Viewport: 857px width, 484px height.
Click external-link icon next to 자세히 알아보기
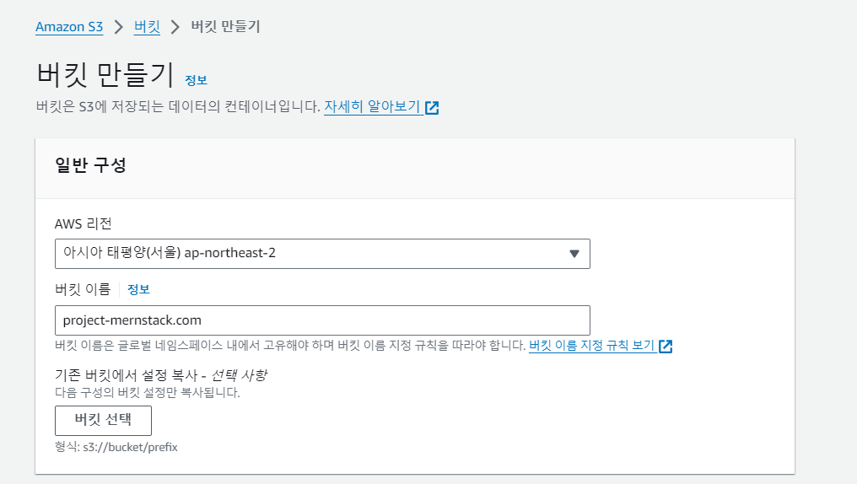tap(432, 108)
